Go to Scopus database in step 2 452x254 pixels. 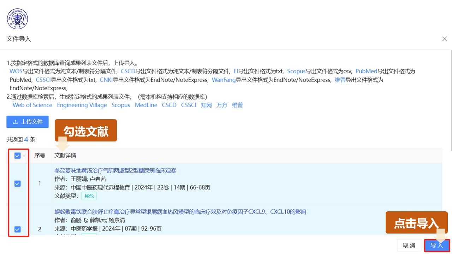point(121,105)
